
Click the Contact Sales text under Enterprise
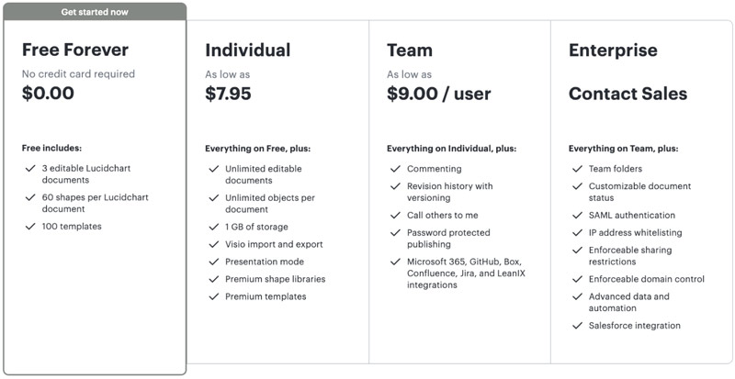tap(628, 94)
